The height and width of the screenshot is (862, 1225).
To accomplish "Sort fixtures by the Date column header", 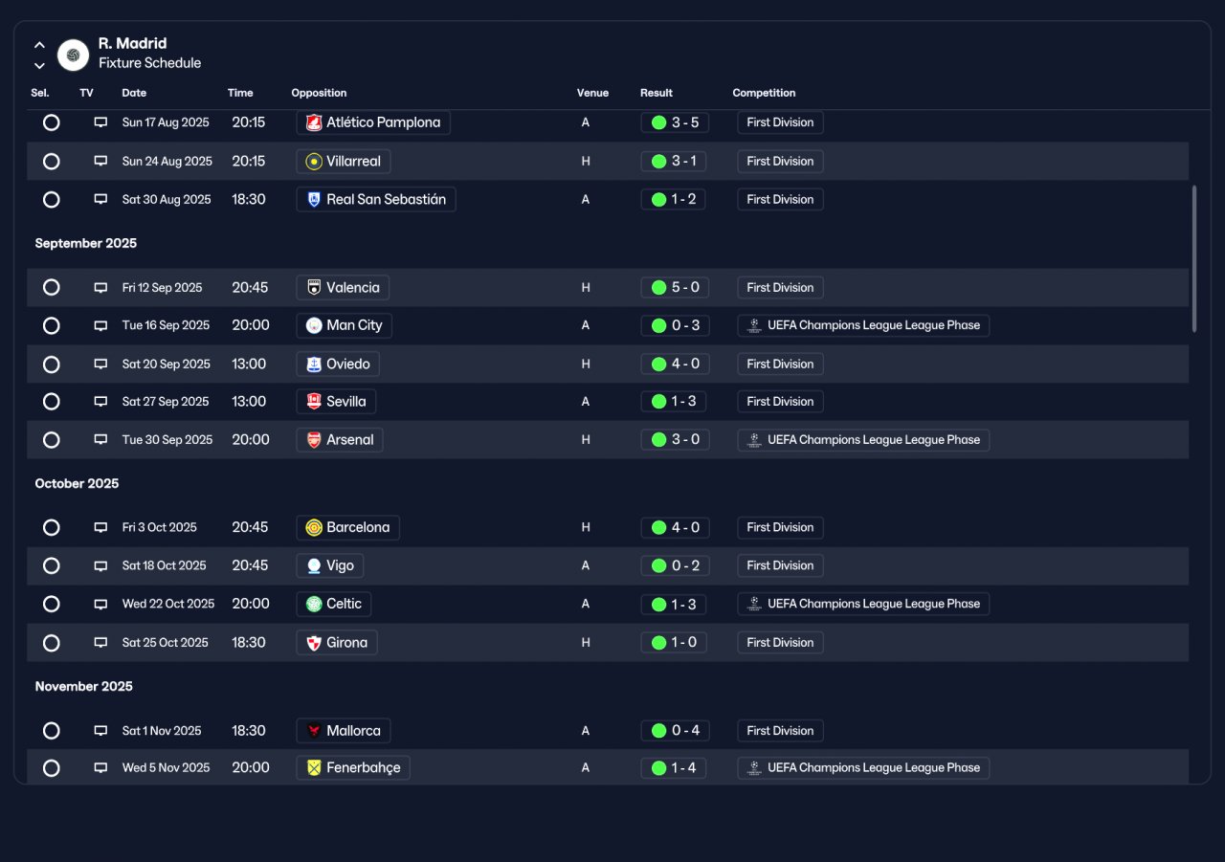I will point(134,93).
